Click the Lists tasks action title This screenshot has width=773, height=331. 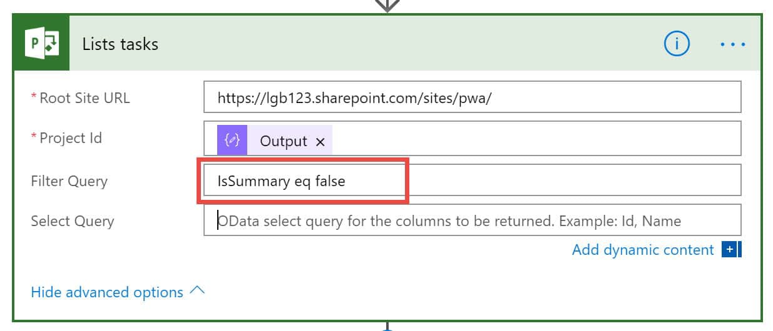(120, 44)
